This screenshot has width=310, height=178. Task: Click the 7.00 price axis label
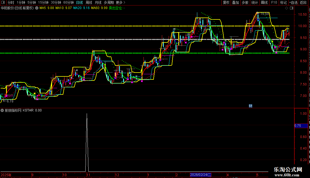pyautogui.click(x=303, y=96)
